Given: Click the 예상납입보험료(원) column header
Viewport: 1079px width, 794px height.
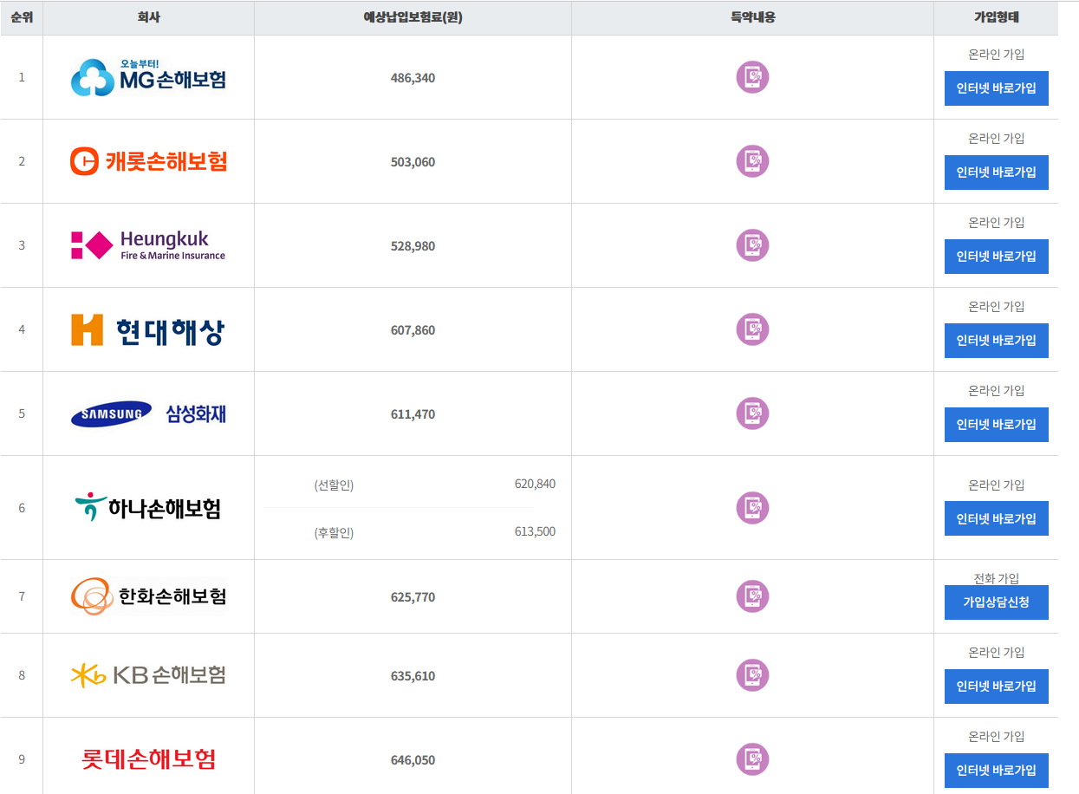Looking at the screenshot, I should click(x=413, y=17).
